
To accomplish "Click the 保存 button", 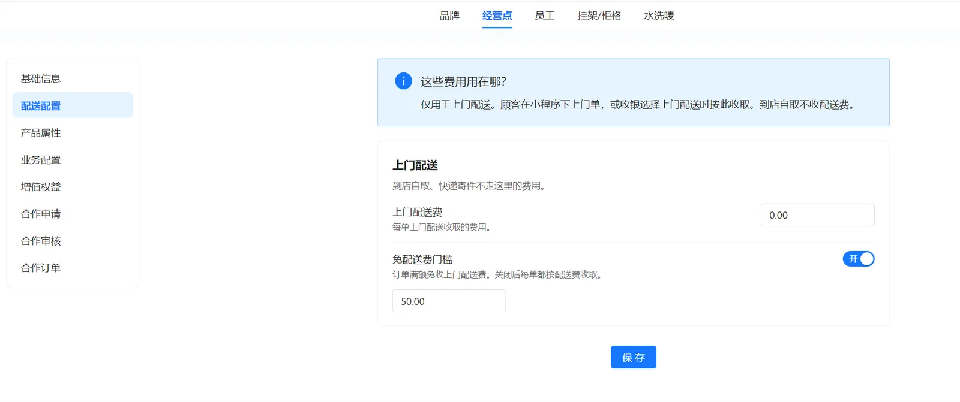I will [634, 357].
